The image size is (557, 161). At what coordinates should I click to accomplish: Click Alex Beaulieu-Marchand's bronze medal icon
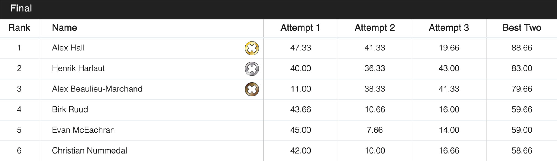coord(252,89)
